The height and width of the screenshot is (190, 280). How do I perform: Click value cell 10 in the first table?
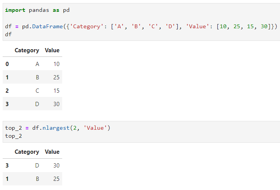56,64
